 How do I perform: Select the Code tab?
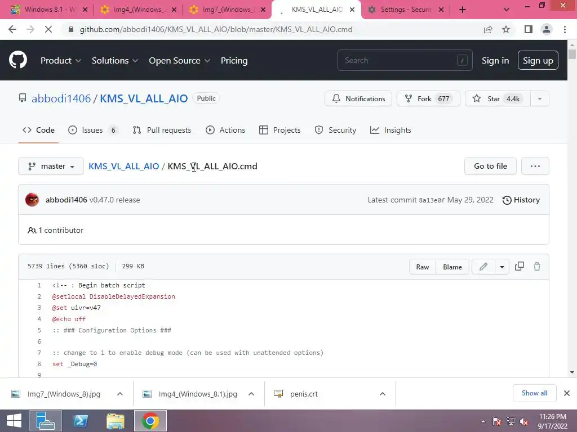pos(39,130)
